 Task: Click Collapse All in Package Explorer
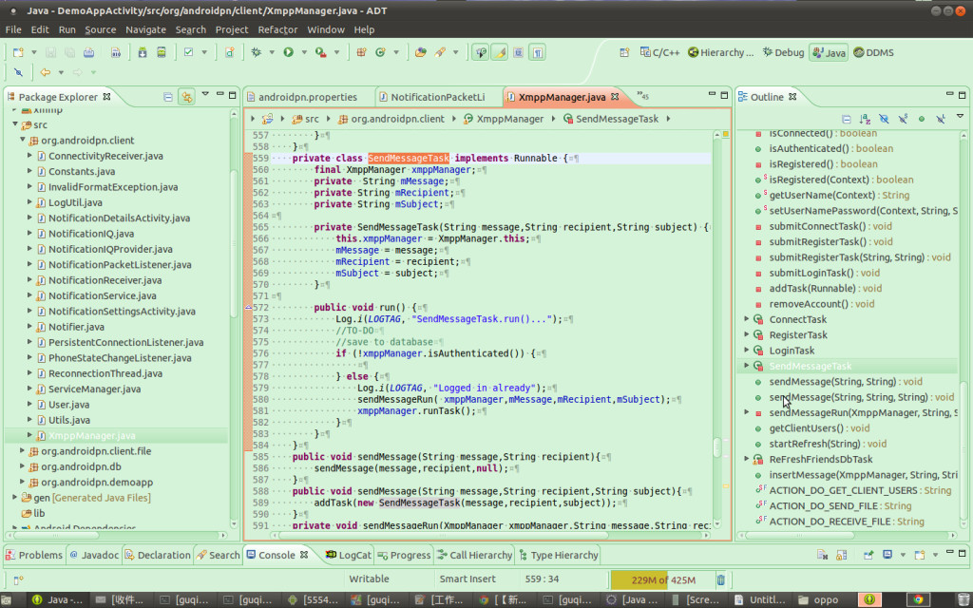tap(168, 97)
